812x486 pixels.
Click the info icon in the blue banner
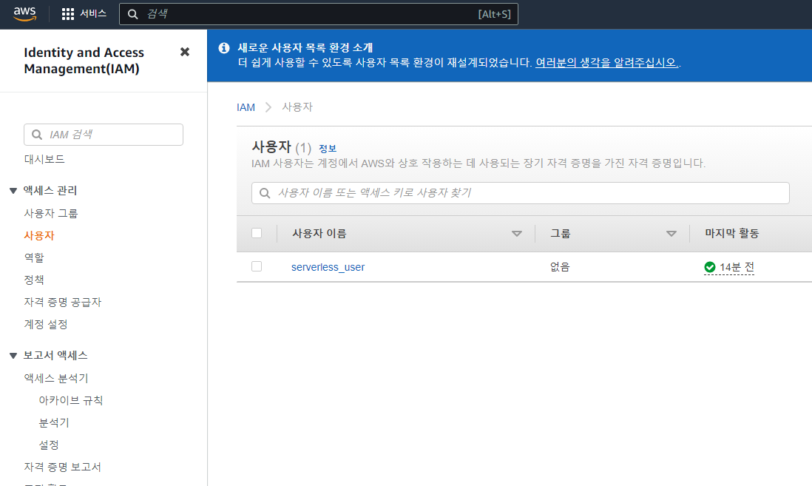pyautogui.click(x=224, y=47)
